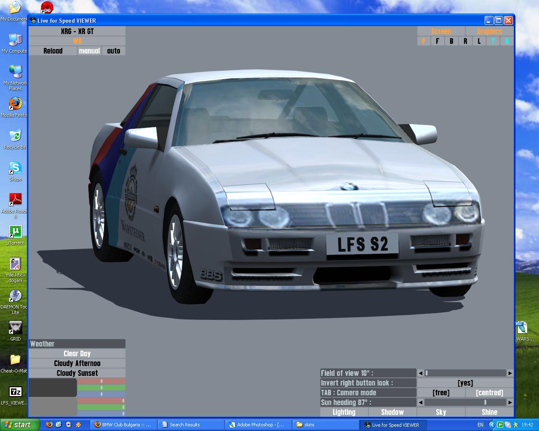Select Cloudy Sunset weather

coord(77,373)
